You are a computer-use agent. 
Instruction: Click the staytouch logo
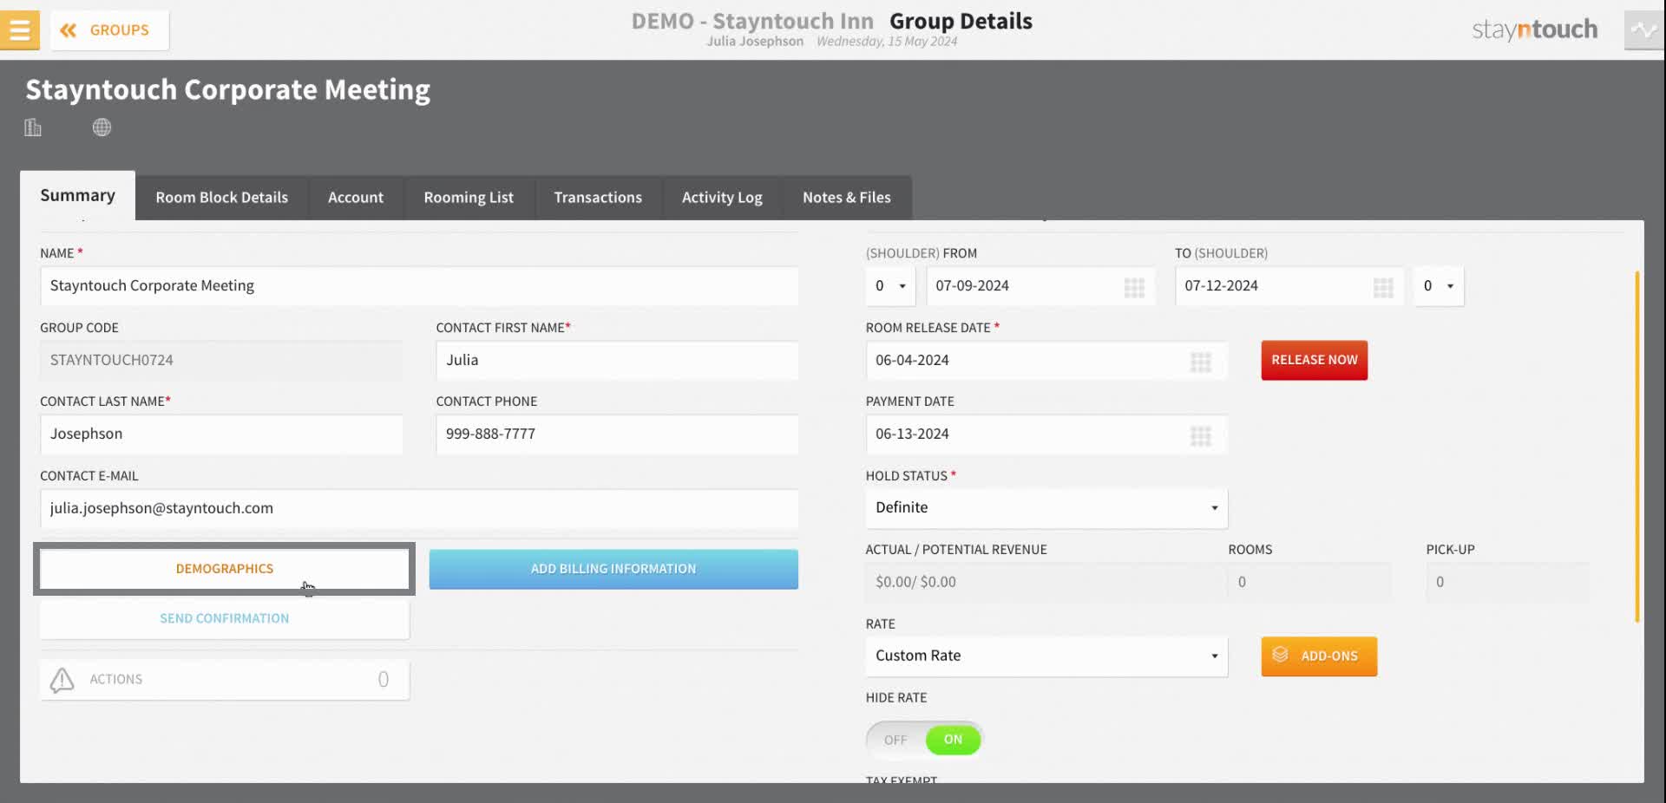point(1534,30)
